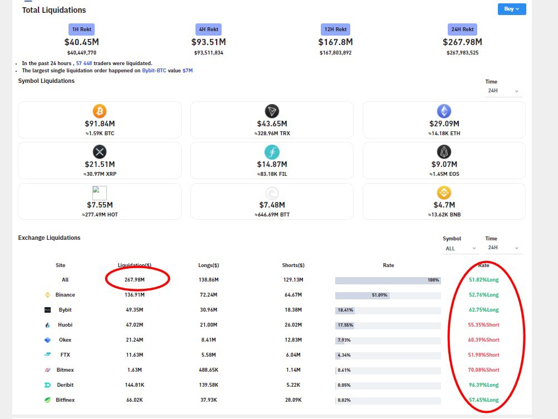Screen dimensions: 558x419
Task: Click the Bitmex site name
Action: 65,370
